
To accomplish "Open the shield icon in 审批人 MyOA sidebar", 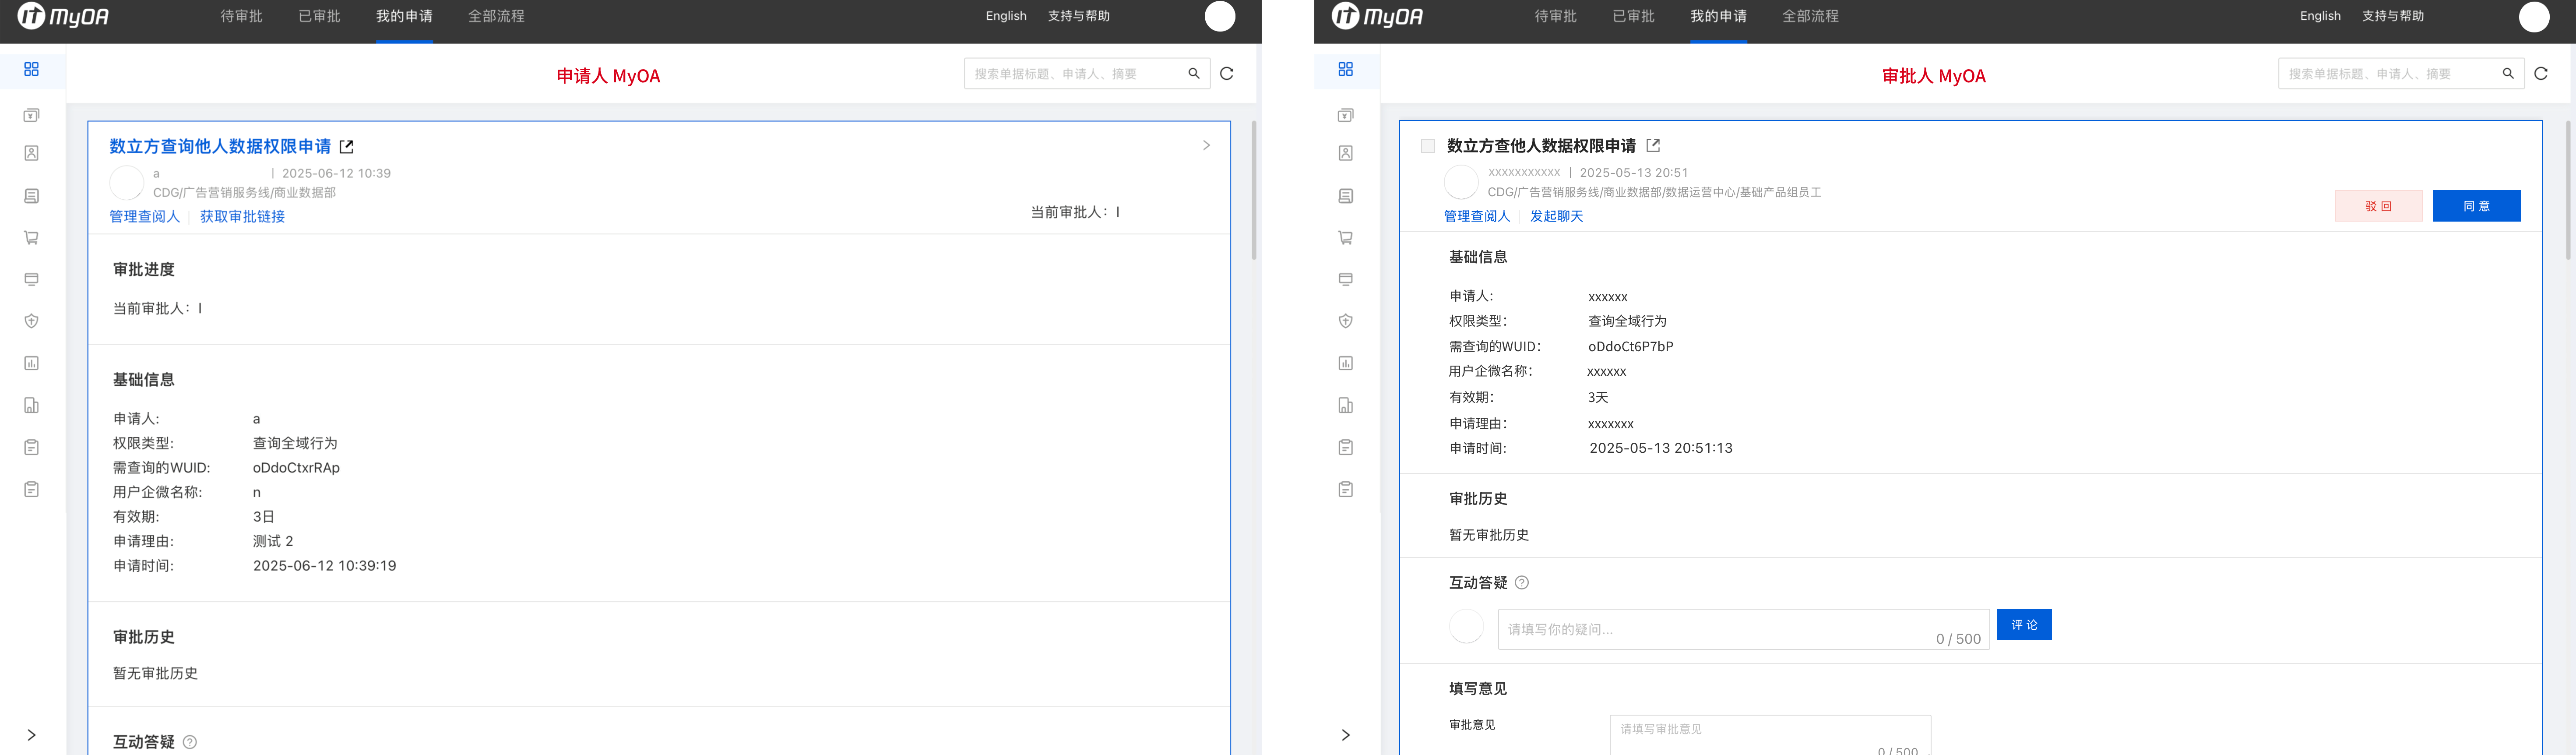I will point(1345,321).
